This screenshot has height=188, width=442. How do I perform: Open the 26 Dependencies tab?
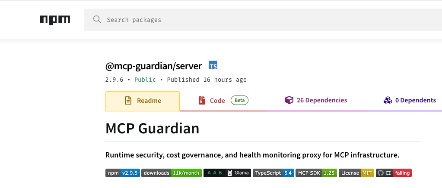tap(316, 101)
